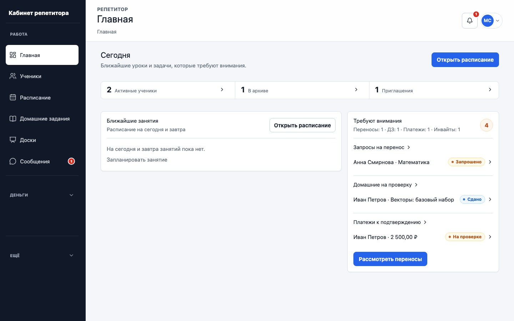Click the Сообщения chat bubble icon
The image size is (514, 321).
[13, 161]
